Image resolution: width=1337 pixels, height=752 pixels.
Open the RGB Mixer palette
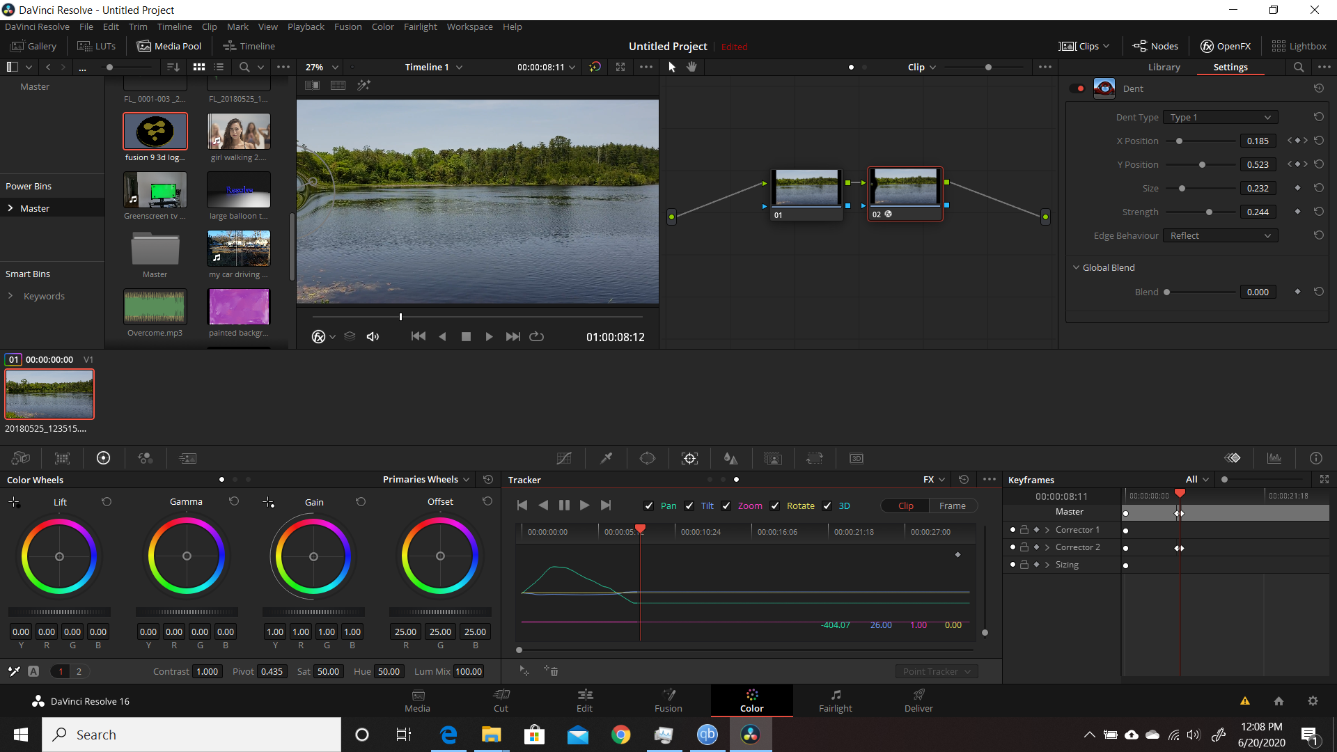coord(146,458)
